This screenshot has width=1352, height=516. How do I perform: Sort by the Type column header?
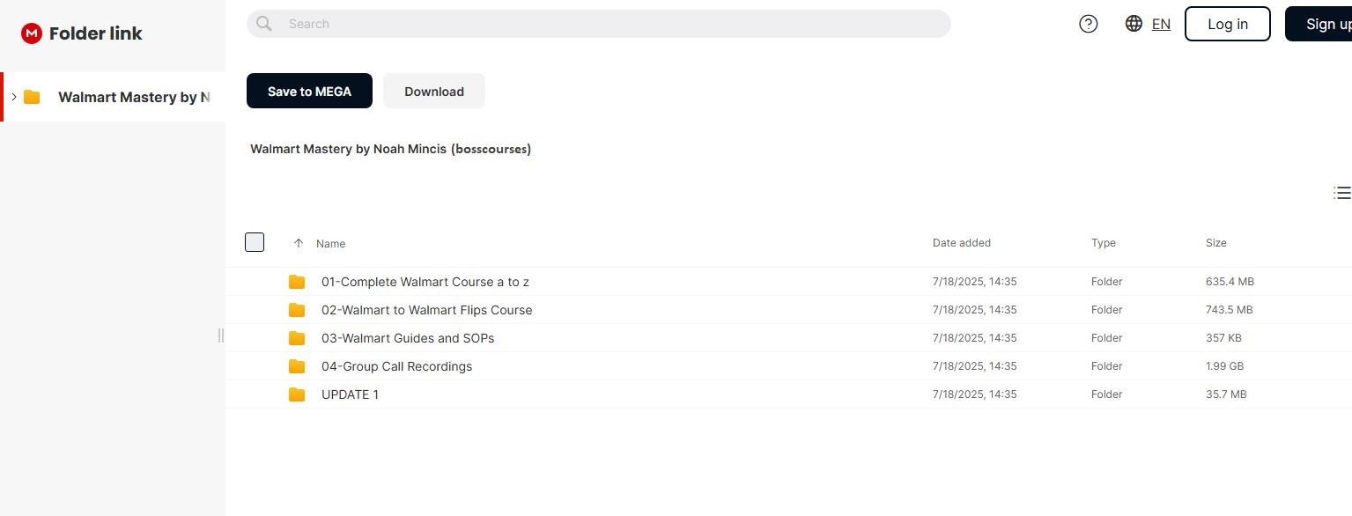[1103, 243]
